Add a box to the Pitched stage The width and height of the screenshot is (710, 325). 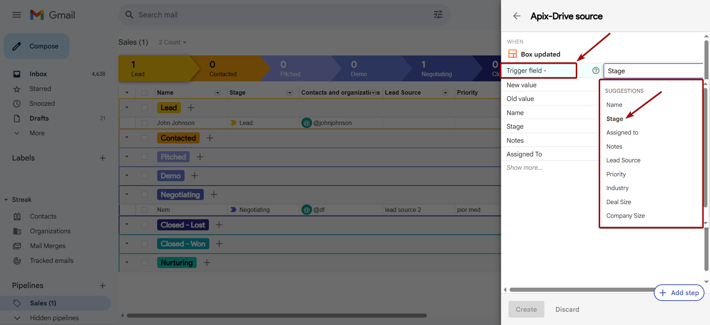coord(200,157)
